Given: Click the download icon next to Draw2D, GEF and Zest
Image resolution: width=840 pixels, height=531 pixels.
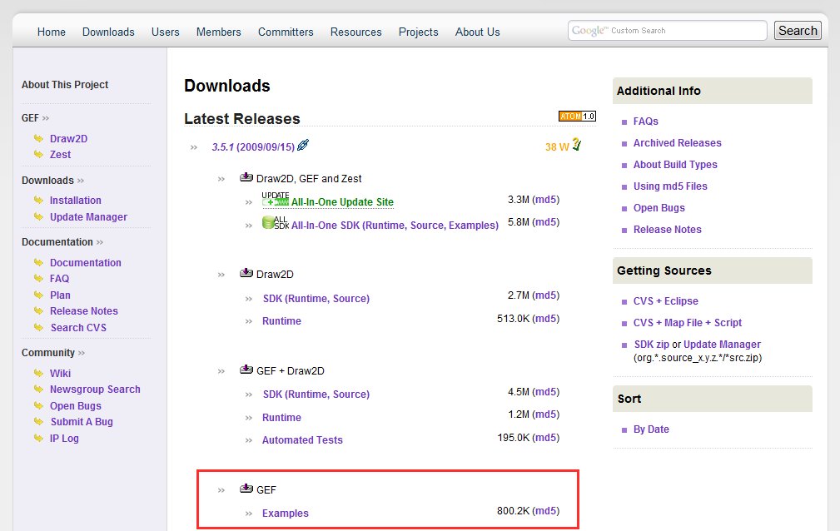Looking at the screenshot, I should pyautogui.click(x=246, y=176).
